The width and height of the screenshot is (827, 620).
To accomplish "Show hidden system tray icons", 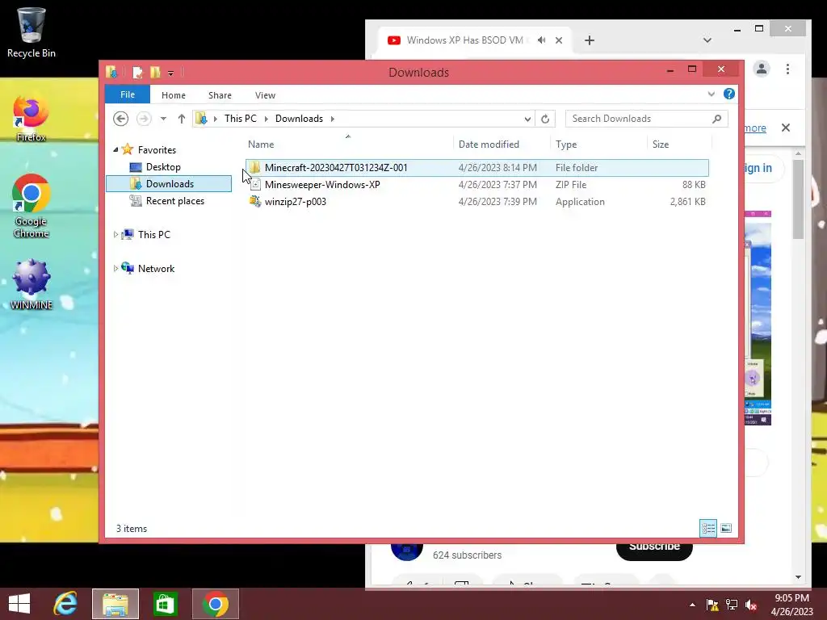I will pyautogui.click(x=692, y=605).
